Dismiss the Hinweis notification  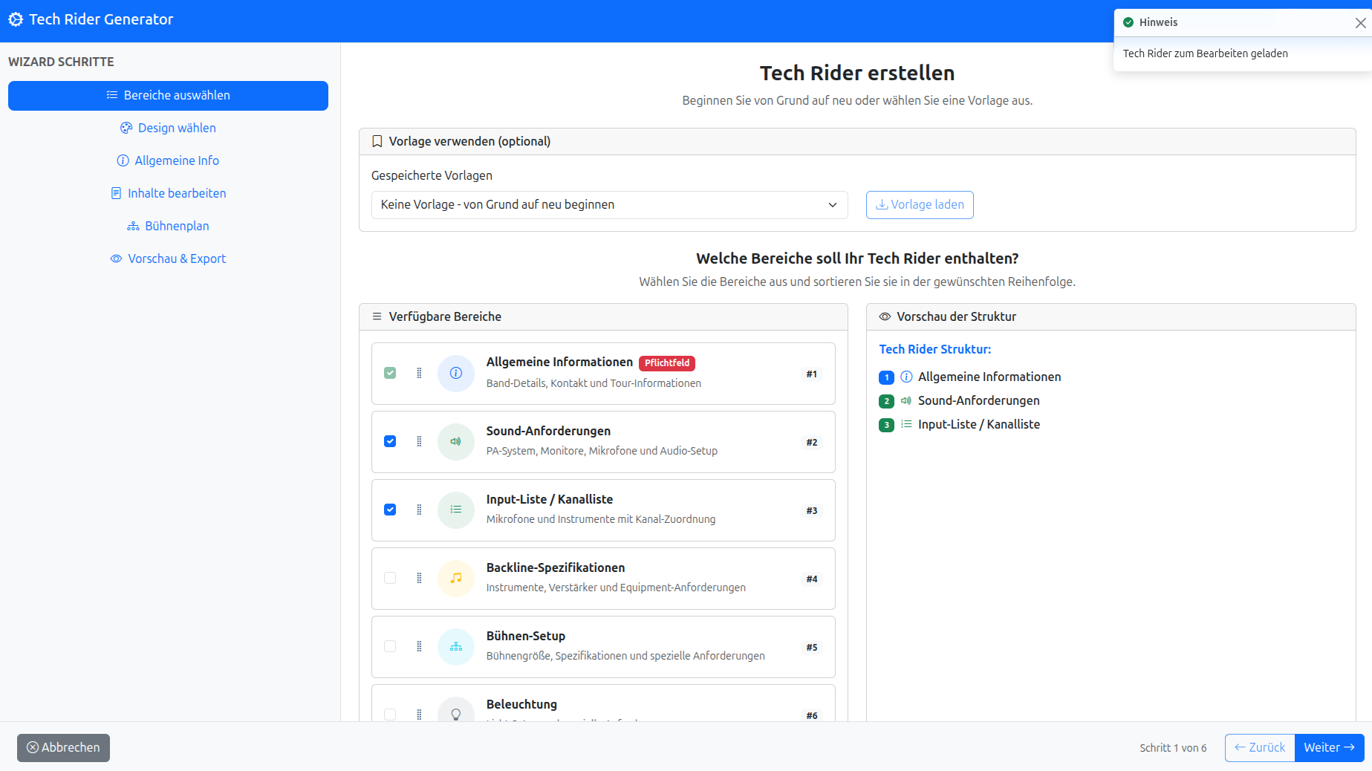[x=1360, y=23]
